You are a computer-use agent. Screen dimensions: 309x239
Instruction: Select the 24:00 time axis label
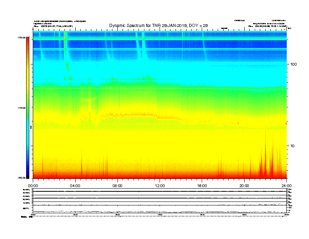pos(286,186)
